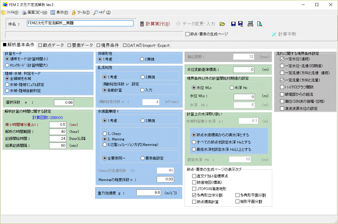Select the チェックモード calculation mode

click(x=6, y=65)
